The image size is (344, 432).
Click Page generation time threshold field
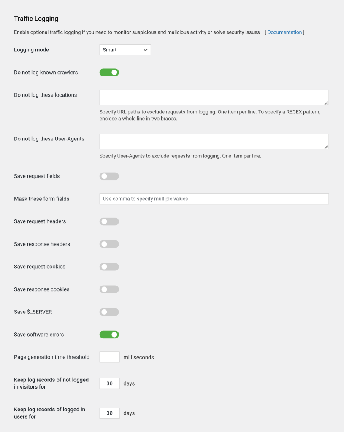pos(110,357)
